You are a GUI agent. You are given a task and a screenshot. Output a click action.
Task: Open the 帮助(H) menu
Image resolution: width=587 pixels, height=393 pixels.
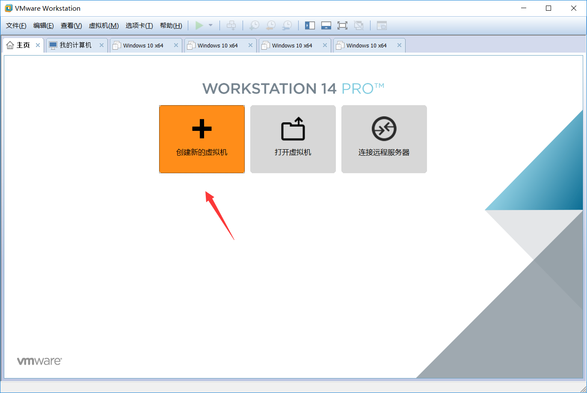pyautogui.click(x=171, y=26)
